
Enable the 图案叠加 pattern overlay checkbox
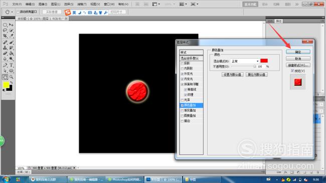pos(182,116)
